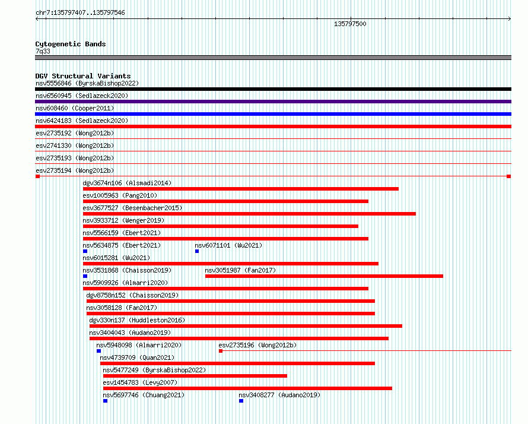Open dgv8758n152 (Chaisson2019) label
Screen dimensions: 528x424
coord(132,295)
